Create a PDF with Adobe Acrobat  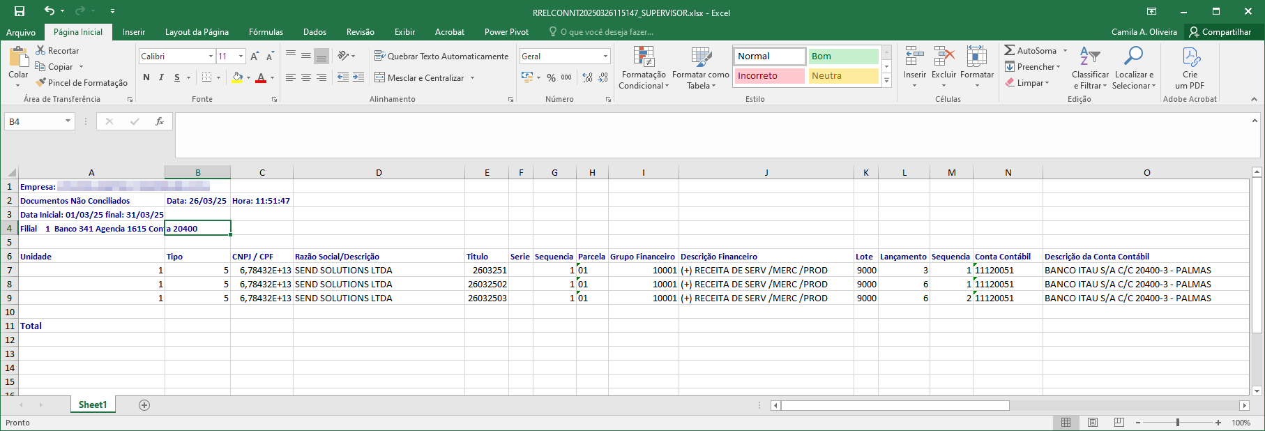[x=1190, y=68]
